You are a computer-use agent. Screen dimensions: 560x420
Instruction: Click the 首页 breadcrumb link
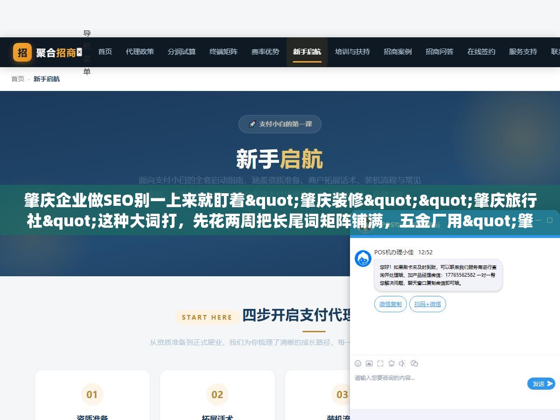tap(18, 79)
